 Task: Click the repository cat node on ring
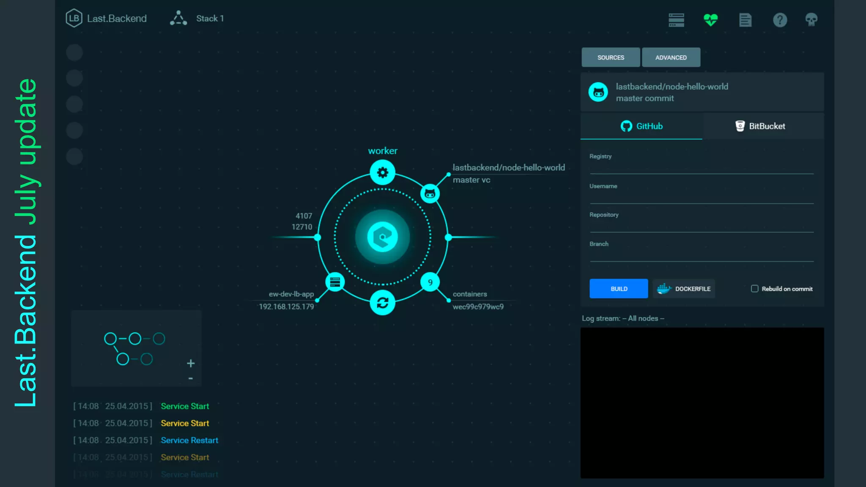pyautogui.click(x=430, y=194)
